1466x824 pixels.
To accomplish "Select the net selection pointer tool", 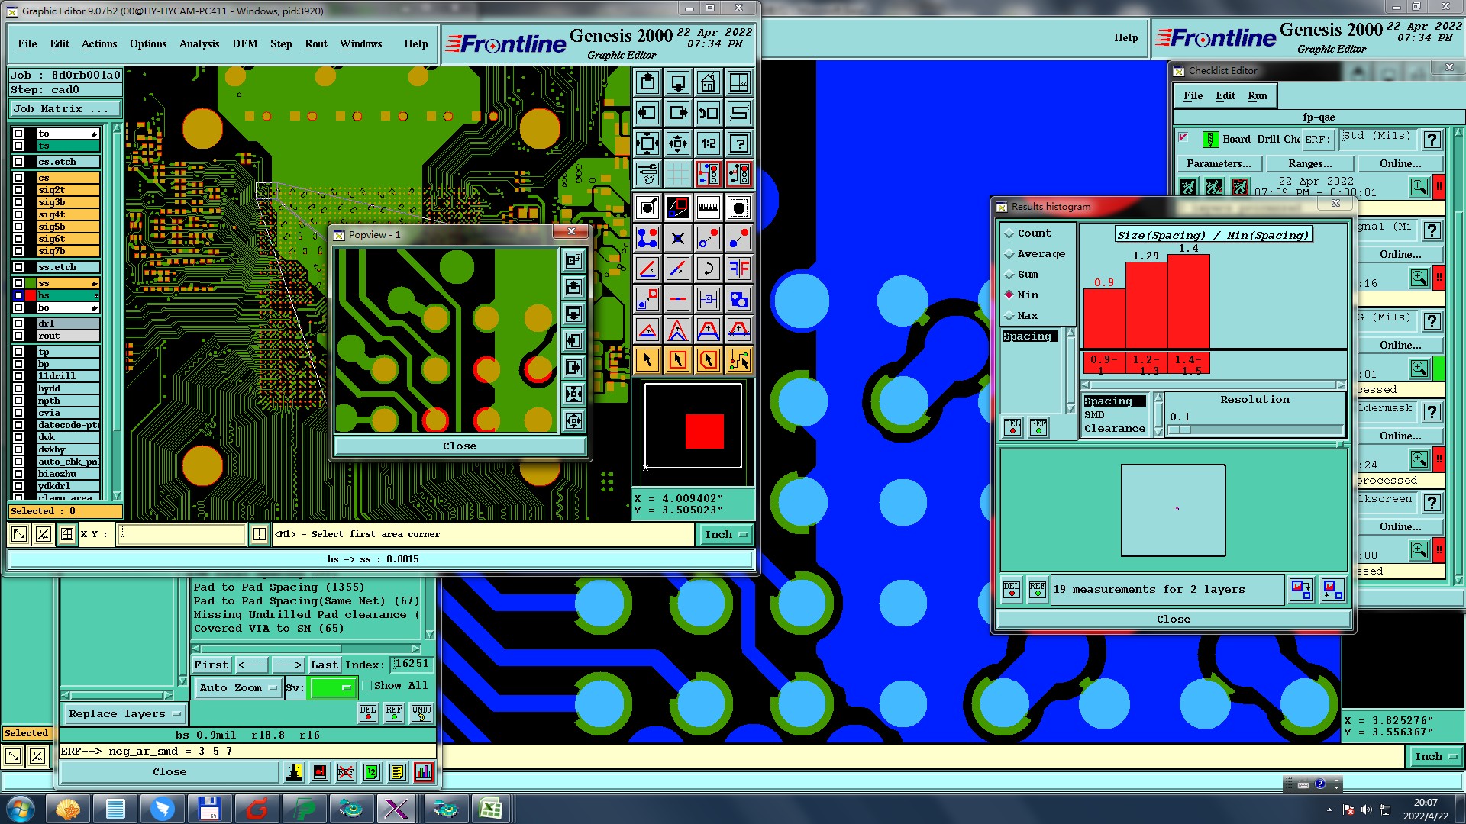I will (x=738, y=360).
